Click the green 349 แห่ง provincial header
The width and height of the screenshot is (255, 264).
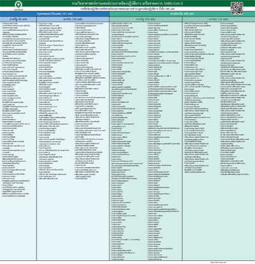(x=182, y=13)
